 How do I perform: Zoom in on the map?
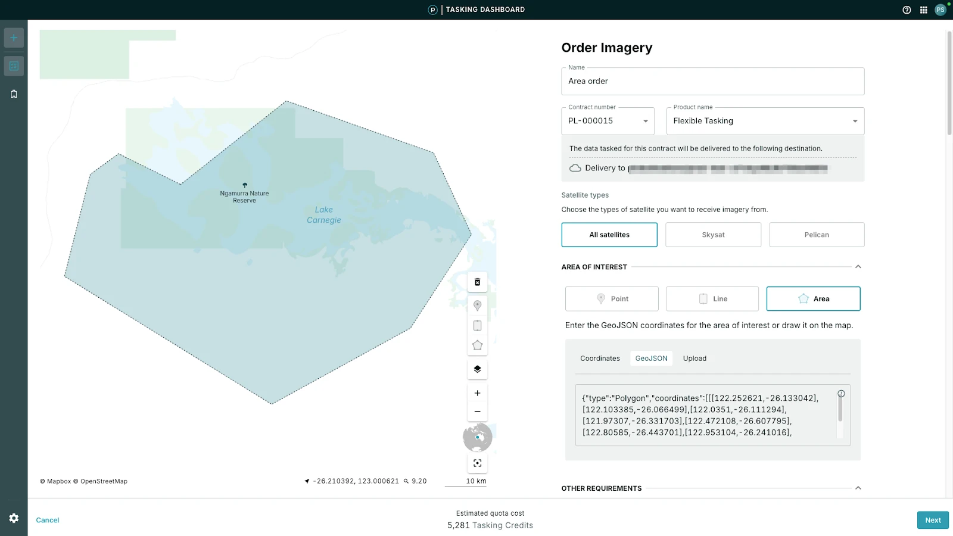477,393
